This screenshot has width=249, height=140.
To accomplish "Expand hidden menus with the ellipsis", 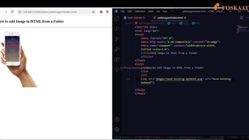I will point(172,11).
